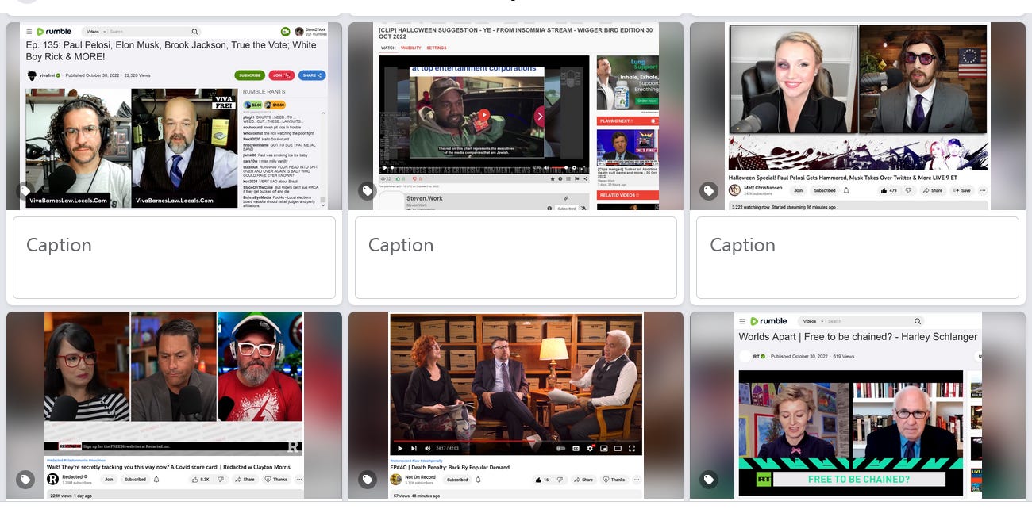Click the Rumble search magnifier in Ep. 135 image

(193, 32)
